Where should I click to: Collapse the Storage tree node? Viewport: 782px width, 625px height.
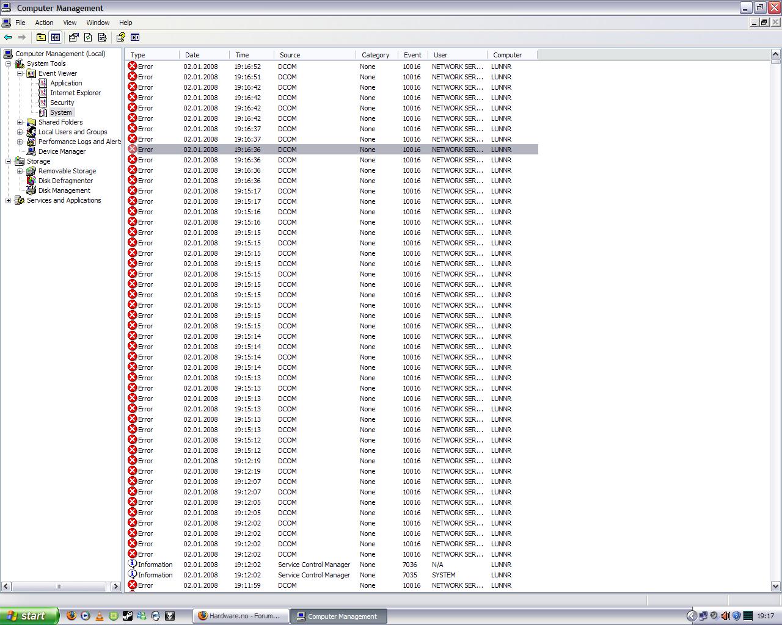click(x=8, y=161)
